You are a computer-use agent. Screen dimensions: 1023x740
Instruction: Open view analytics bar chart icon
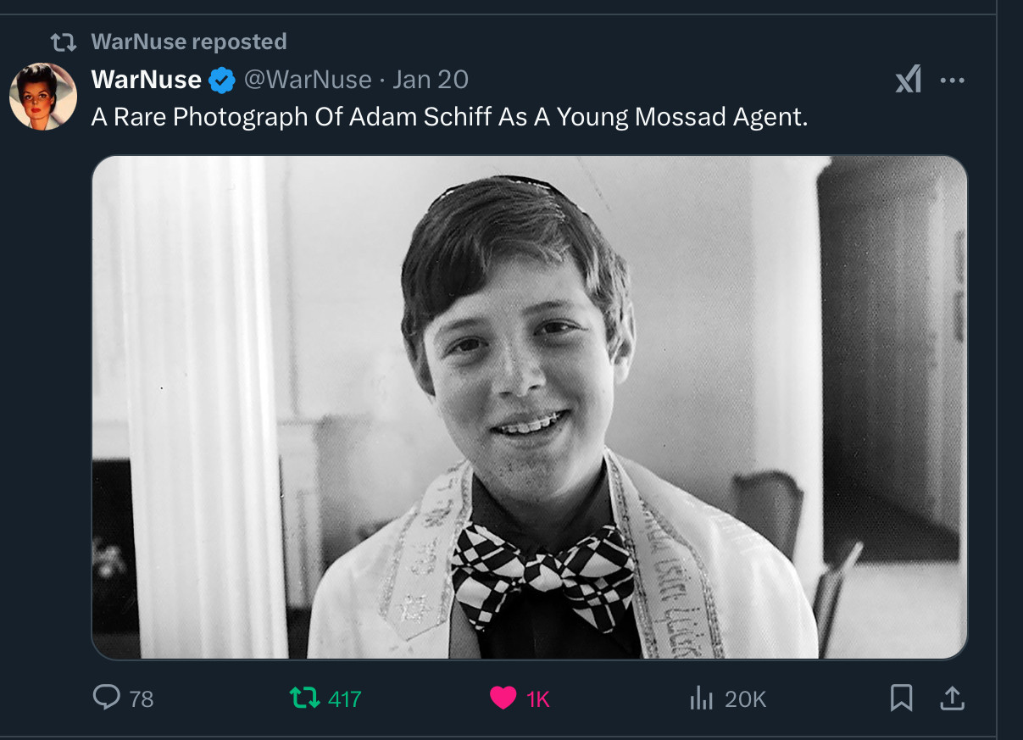701,698
